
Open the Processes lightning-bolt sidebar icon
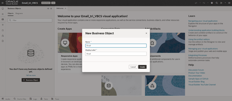click(x=3, y=25)
